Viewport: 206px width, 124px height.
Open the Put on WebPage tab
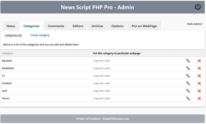(x=144, y=26)
